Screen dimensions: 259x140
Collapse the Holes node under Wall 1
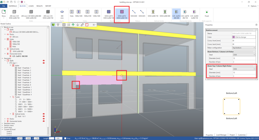pos(11,65)
